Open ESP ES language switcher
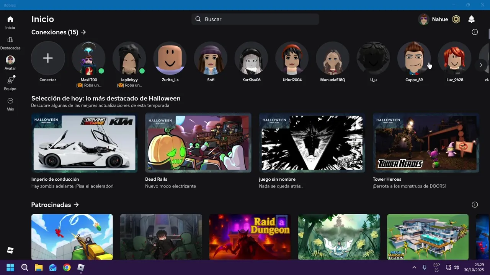This screenshot has width=490, height=275. click(x=436, y=267)
